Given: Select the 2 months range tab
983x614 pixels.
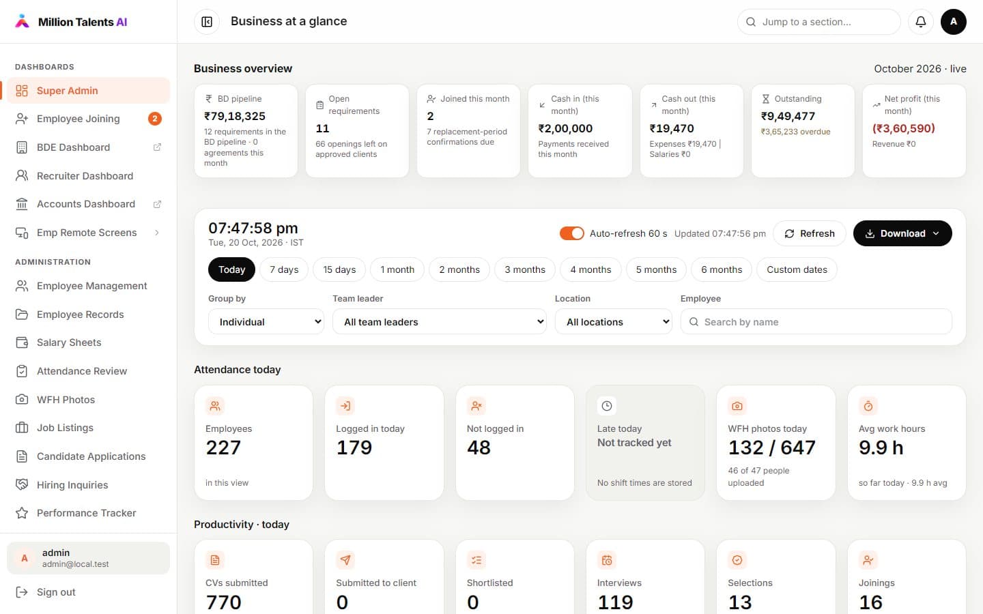Looking at the screenshot, I should point(459,269).
